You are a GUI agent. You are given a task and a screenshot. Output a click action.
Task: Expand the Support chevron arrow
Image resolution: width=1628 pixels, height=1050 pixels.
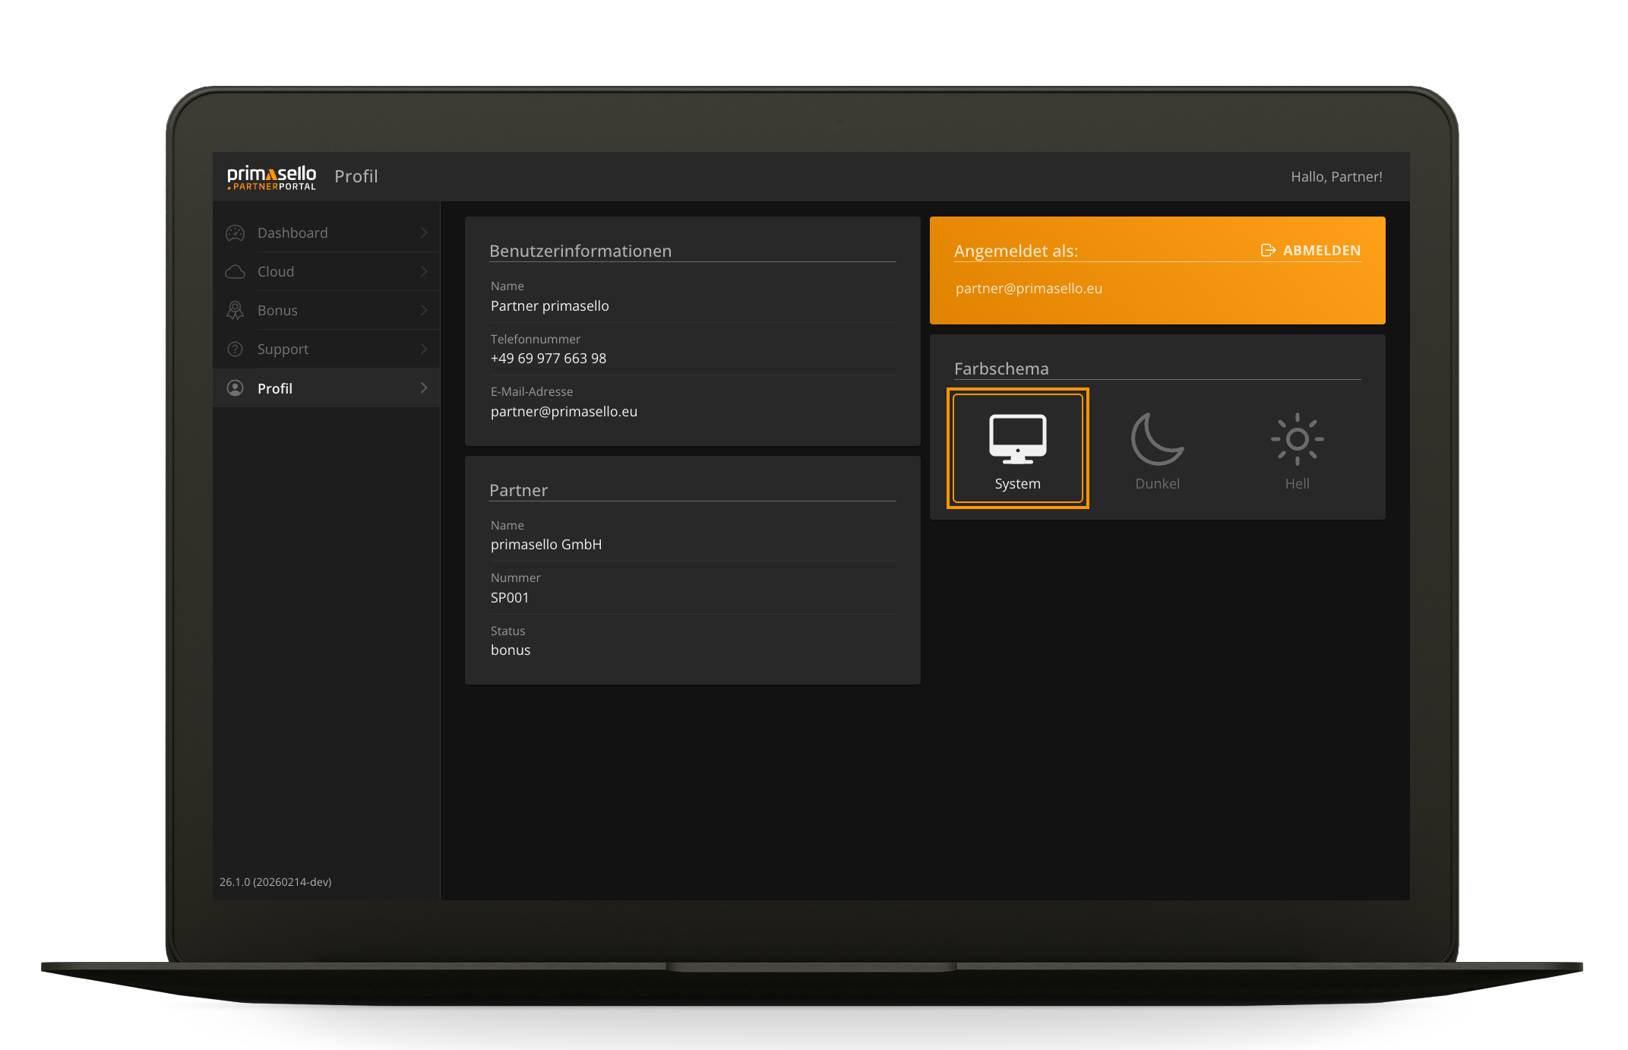(424, 349)
